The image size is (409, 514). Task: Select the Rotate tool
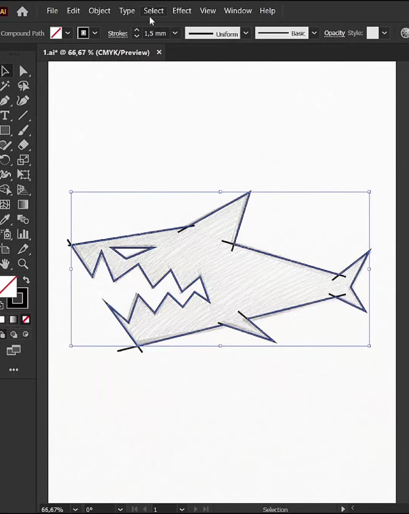point(5,160)
